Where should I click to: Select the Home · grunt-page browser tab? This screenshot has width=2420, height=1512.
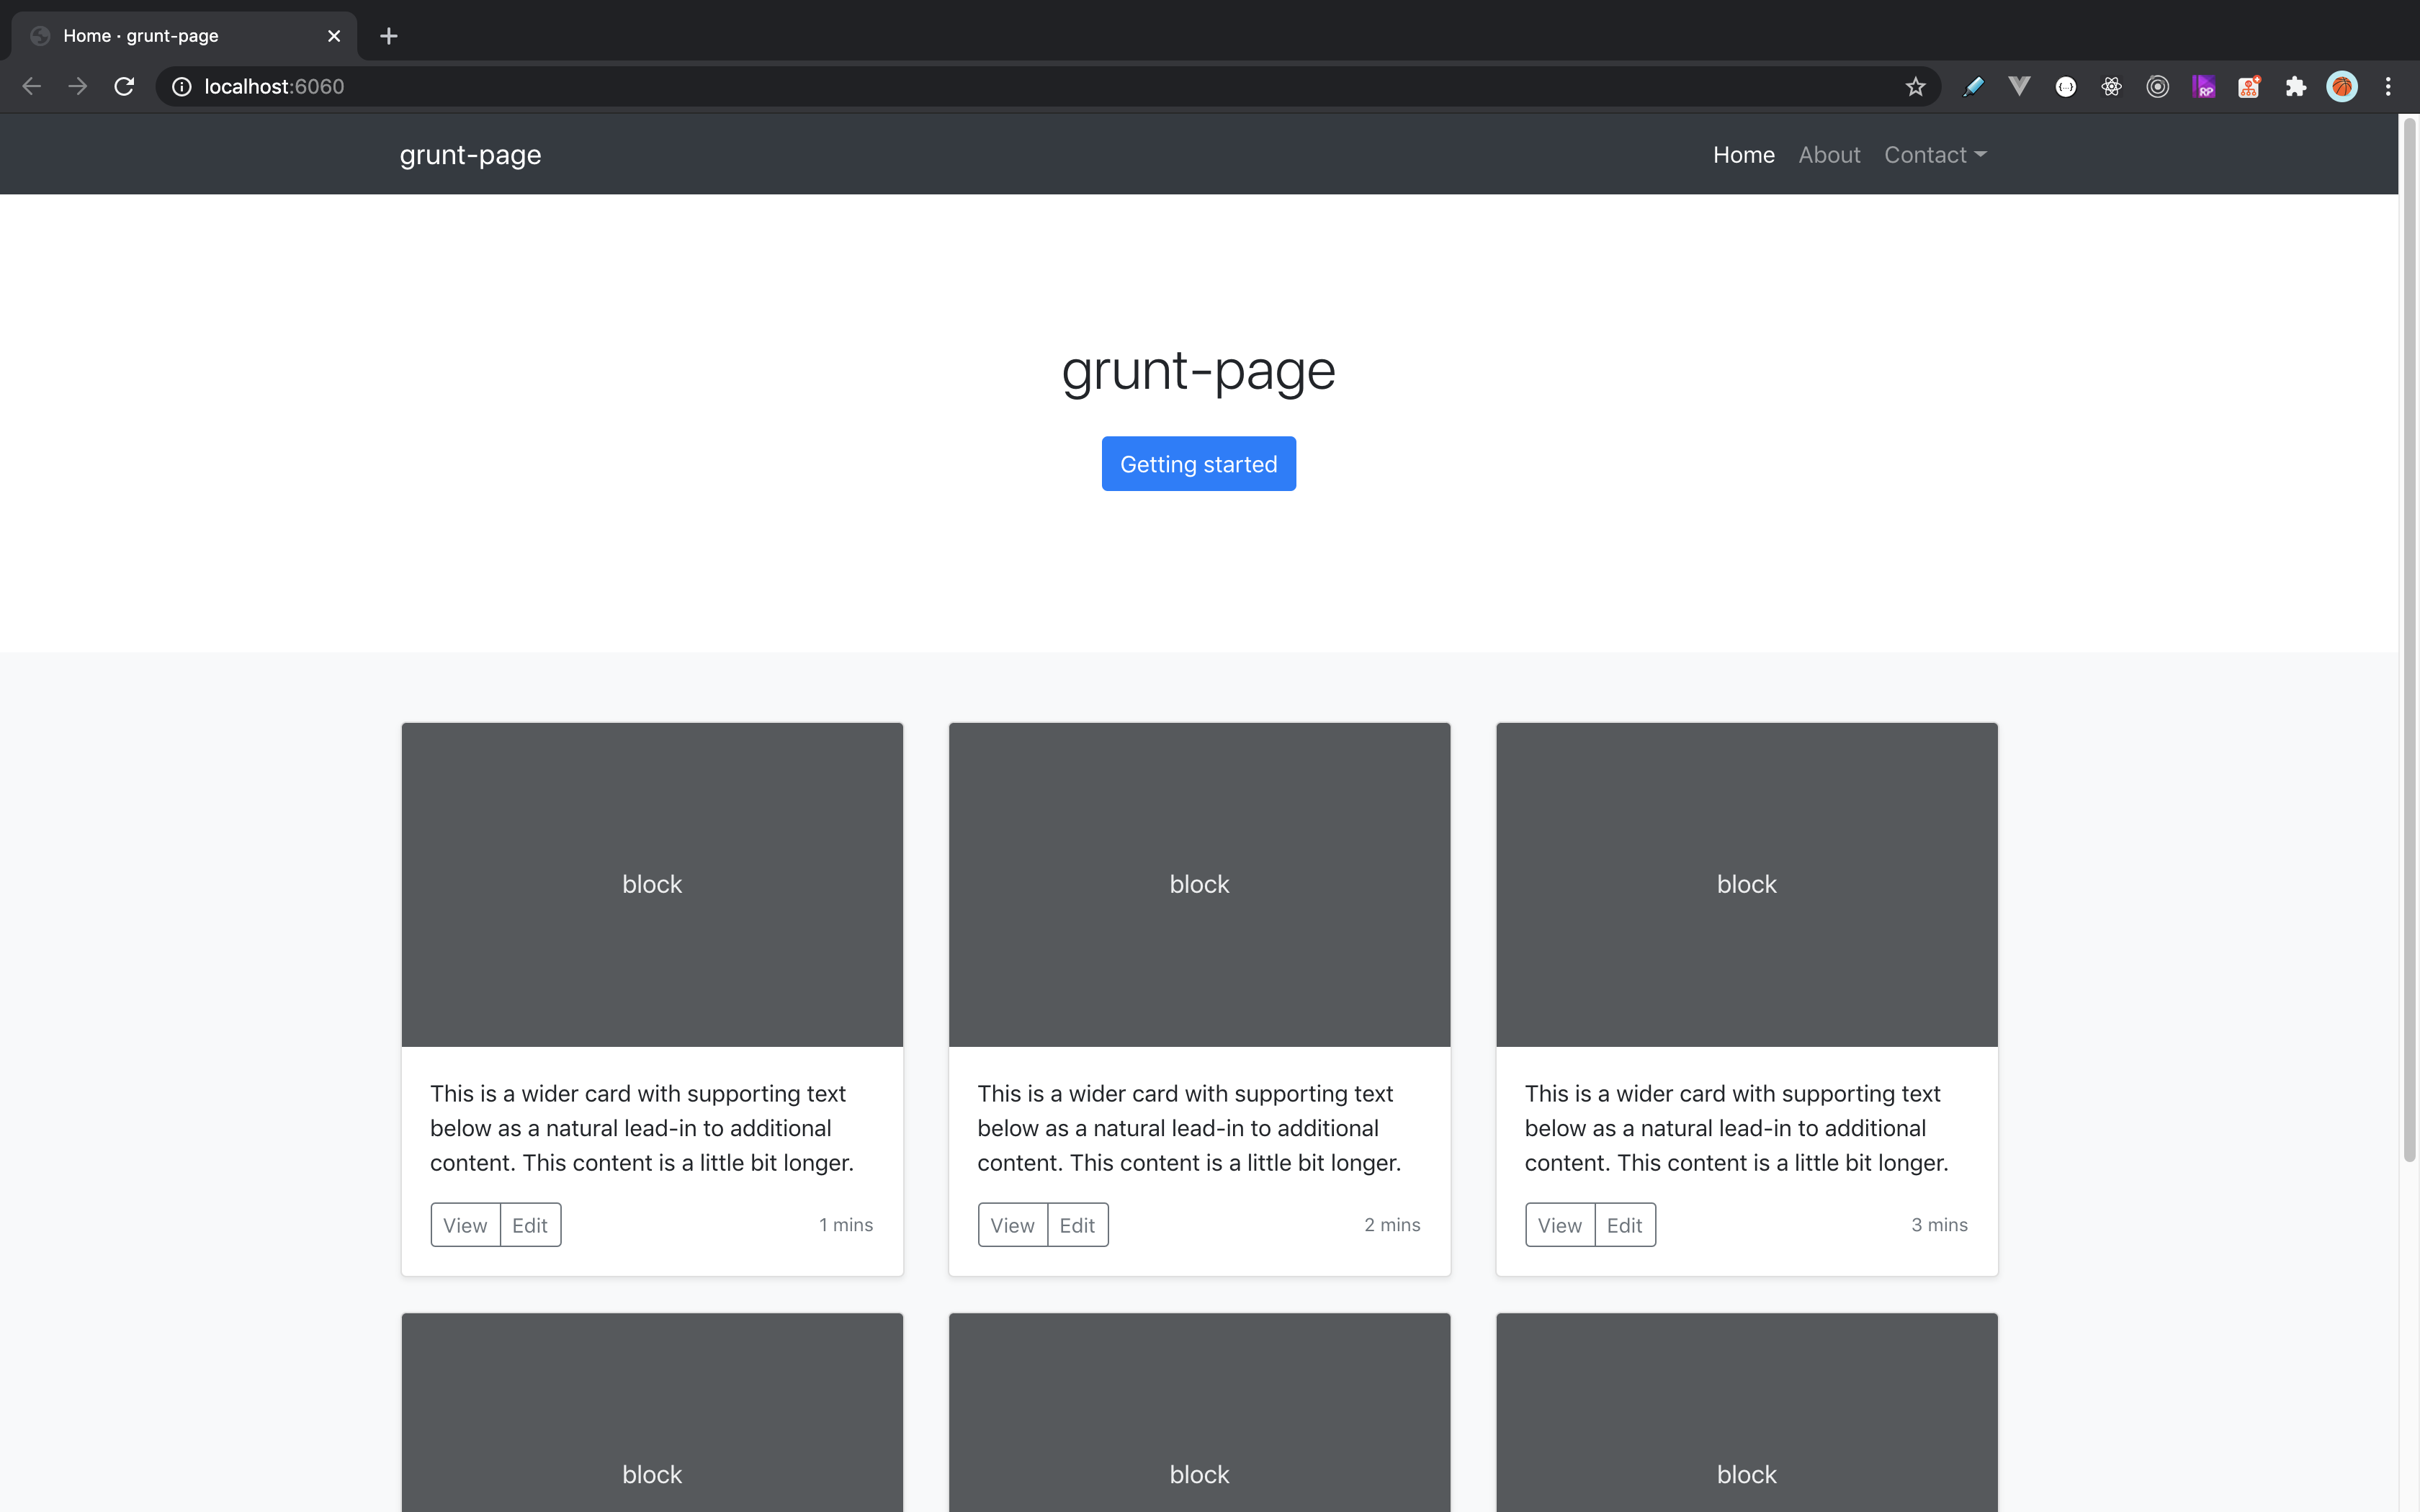[x=184, y=36]
